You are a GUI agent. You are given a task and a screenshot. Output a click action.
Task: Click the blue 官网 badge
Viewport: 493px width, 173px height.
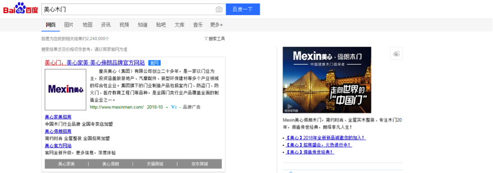155,63
